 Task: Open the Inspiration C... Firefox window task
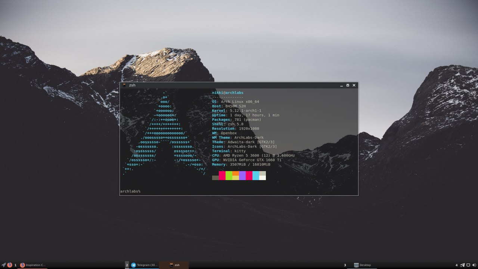[x=33, y=265]
